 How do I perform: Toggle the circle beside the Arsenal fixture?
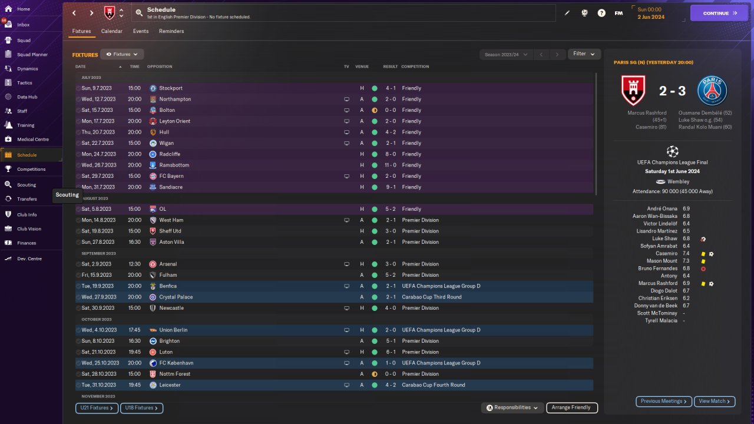pos(78,264)
